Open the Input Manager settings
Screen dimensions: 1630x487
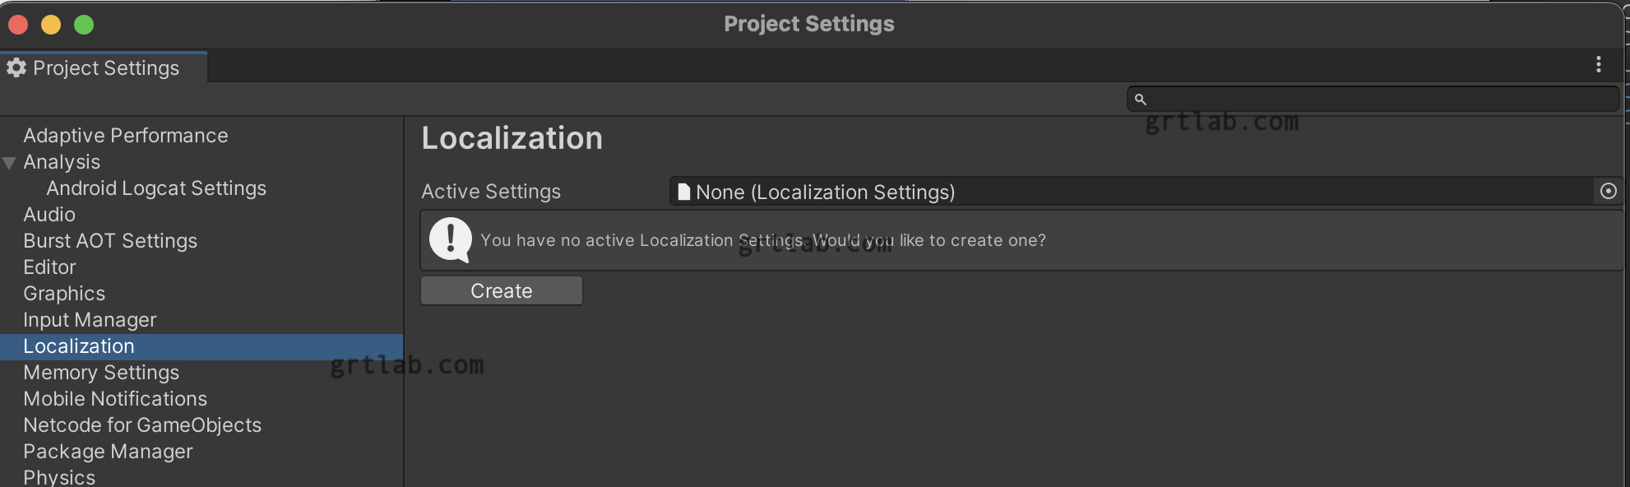click(x=90, y=319)
